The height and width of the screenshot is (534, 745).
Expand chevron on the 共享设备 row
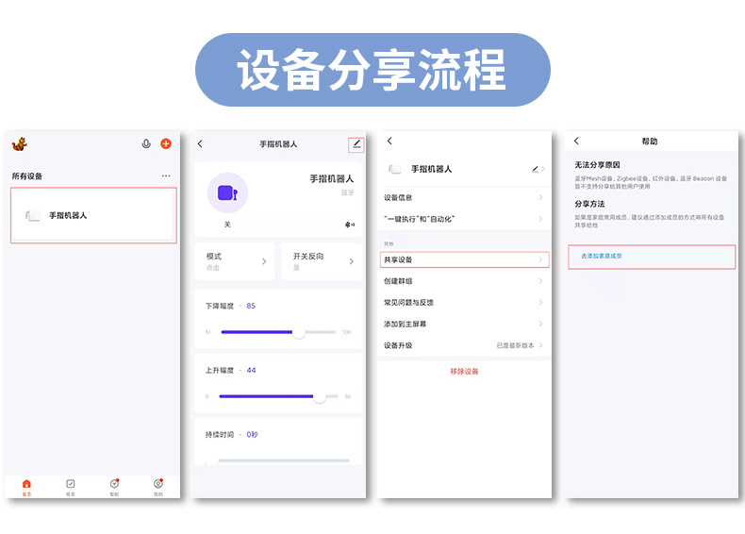tap(540, 259)
